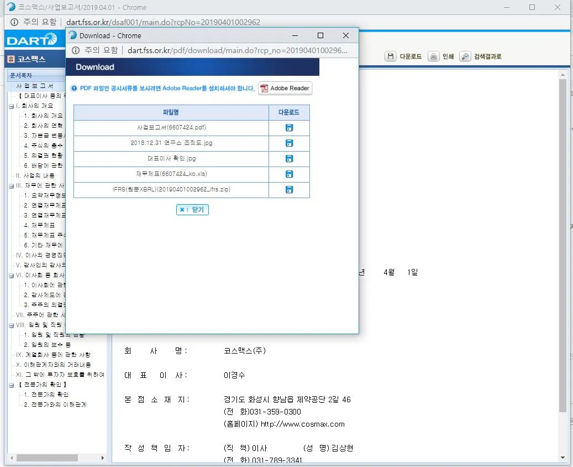
Task: Click file name 재무제표(6607424_ko.xls)
Action: (x=171, y=174)
